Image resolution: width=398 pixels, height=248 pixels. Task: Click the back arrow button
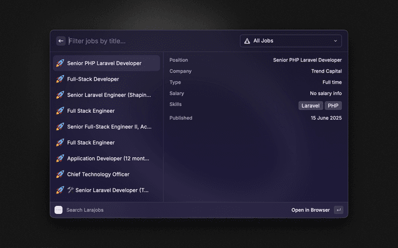tap(61, 41)
